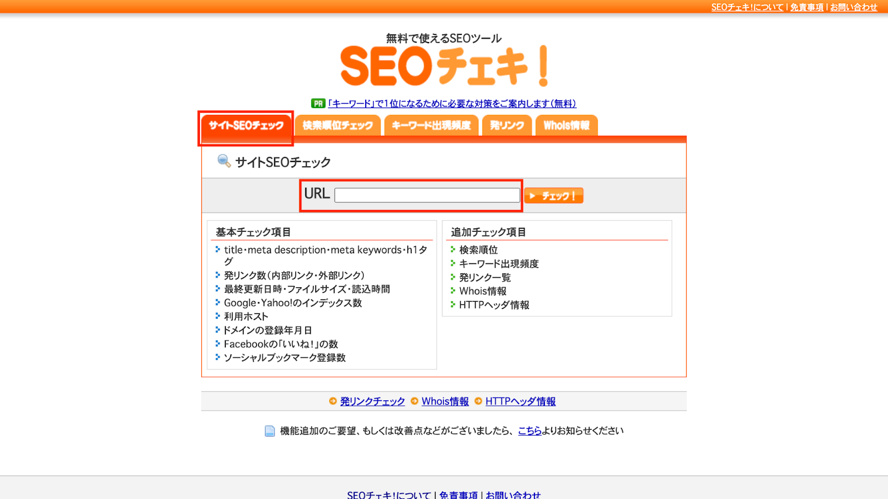The height and width of the screenshot is (499, 888).
Task: Click the magnifier icon beside サイトSEOチェック heading
Action: 224,161
